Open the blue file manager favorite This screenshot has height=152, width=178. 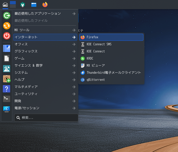[x=7, y=48]
